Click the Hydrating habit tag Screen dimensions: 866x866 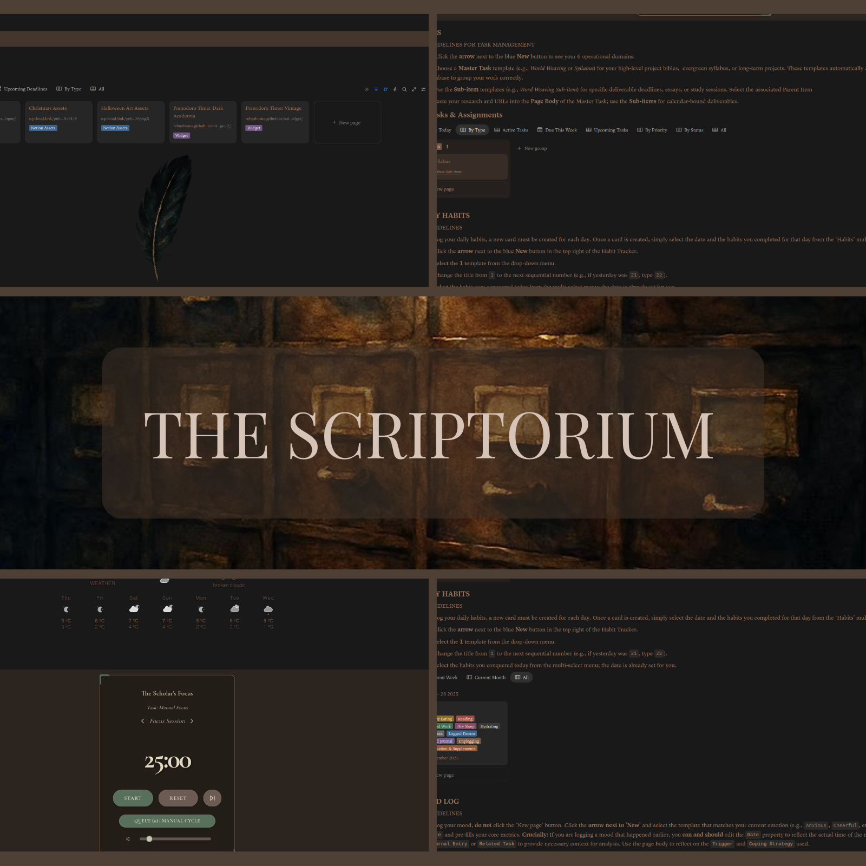(489, 726)
